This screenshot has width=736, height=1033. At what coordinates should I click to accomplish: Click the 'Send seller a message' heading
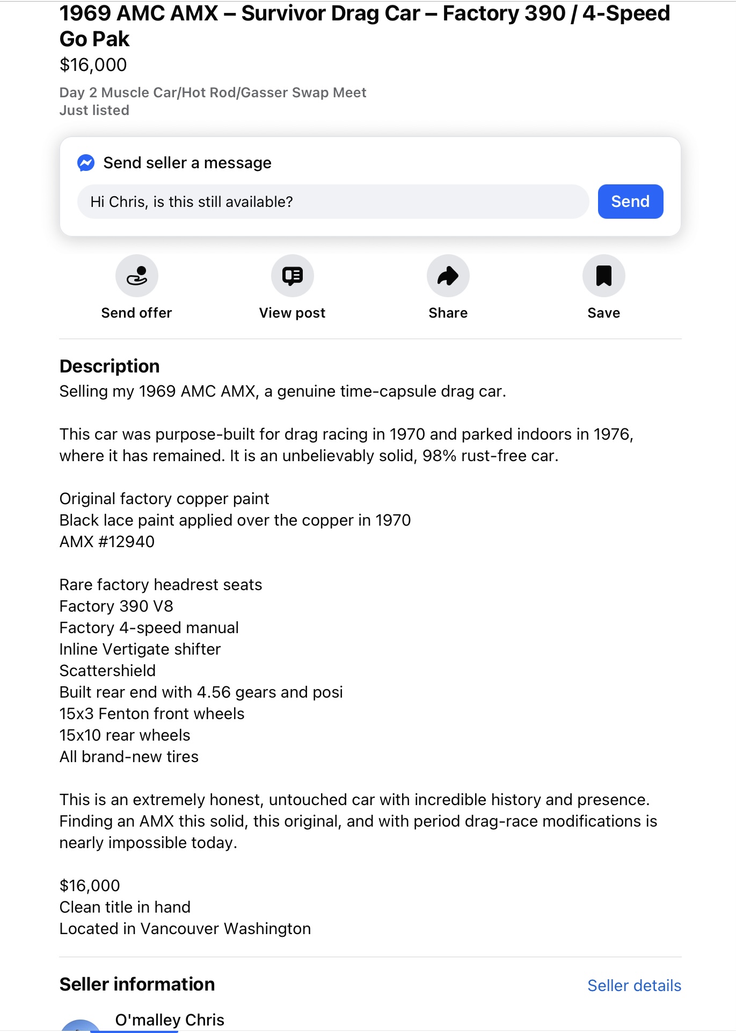pyautogui.click(x=187, y=163)
